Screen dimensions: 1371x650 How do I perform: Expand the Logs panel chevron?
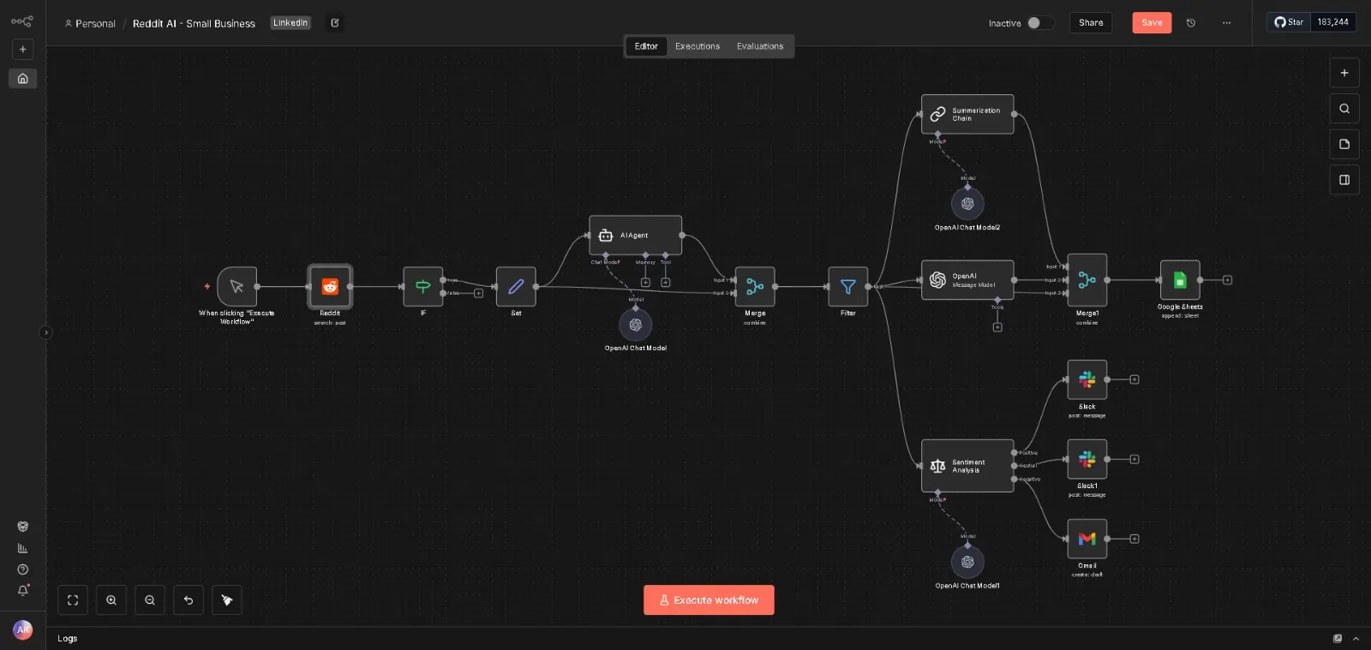(1356, 639)
